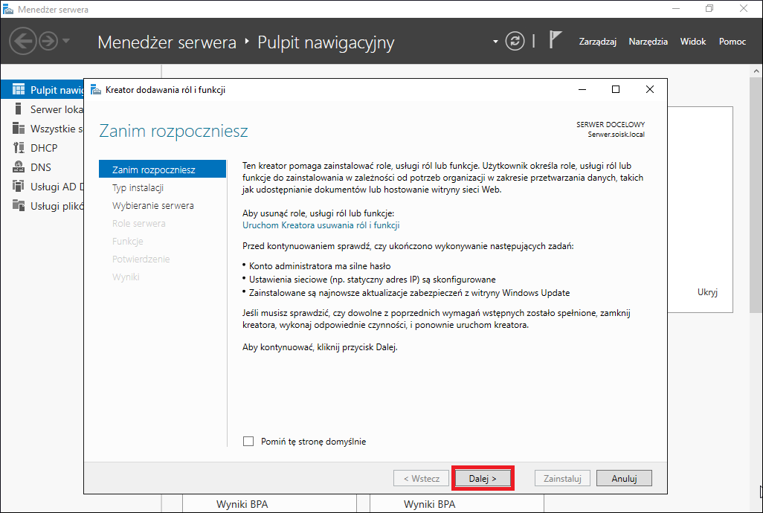Click Serwer.soisk.local target server text
The width and height of the screenshot is (763, 513).
(x=616, y=135)
